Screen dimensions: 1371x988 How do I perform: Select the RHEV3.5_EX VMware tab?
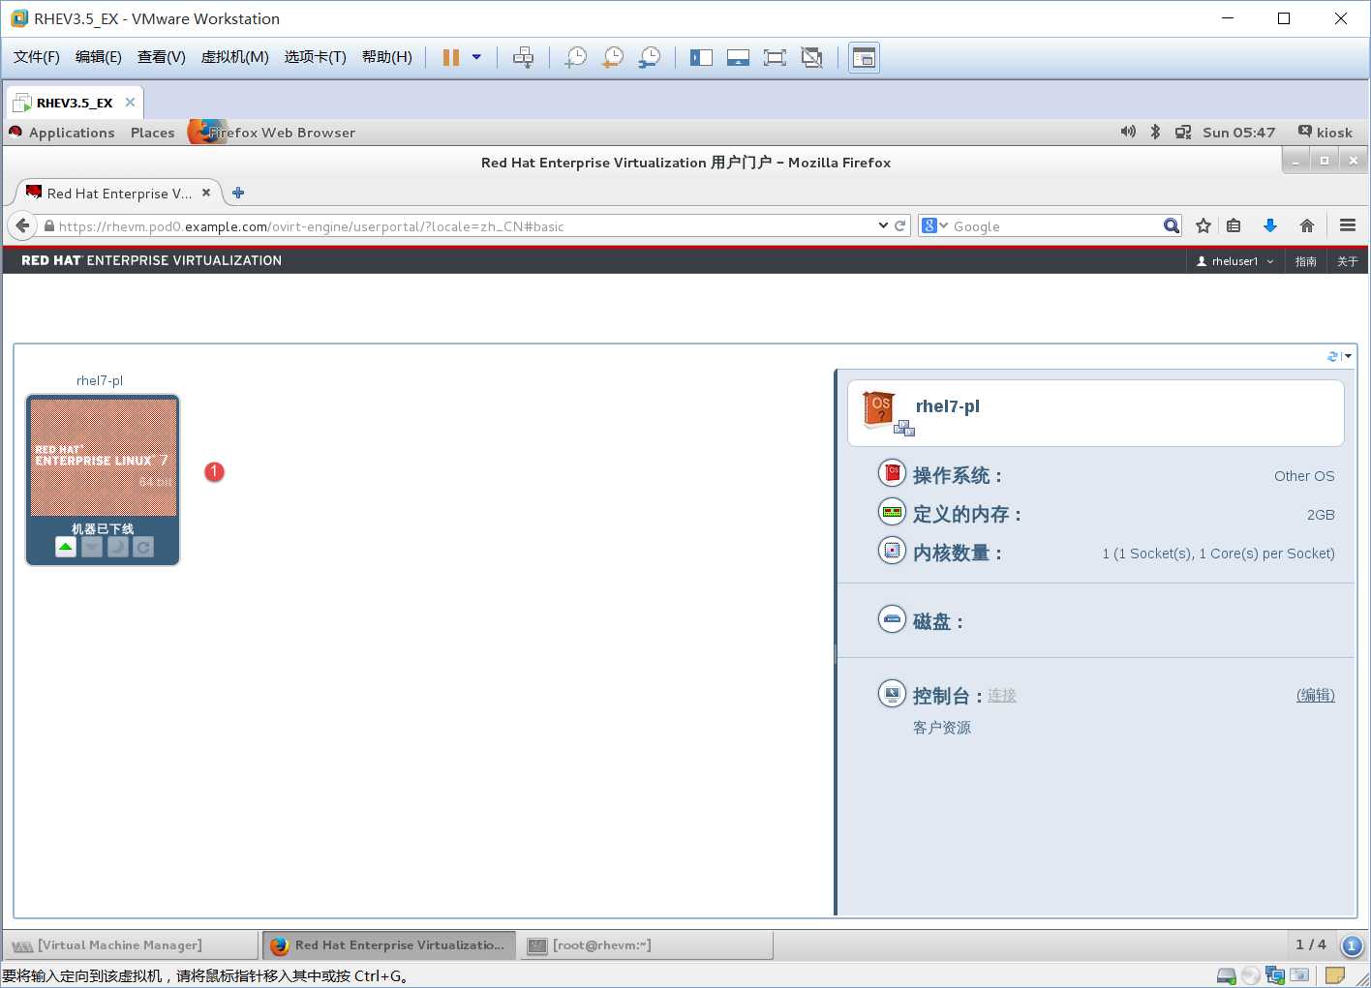(x=75, y=103)
